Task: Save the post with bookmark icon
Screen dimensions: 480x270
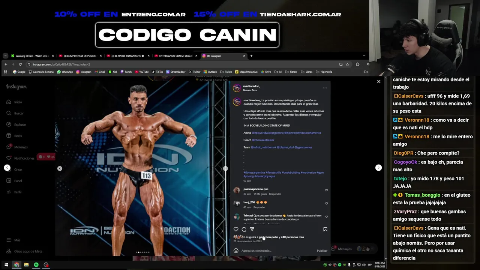Action: click(x=325, y=229)
